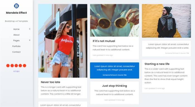The height and width of the screenshot is (107, 195).
Task: Click the small link below social icons
Action: [x=16, y=72]
